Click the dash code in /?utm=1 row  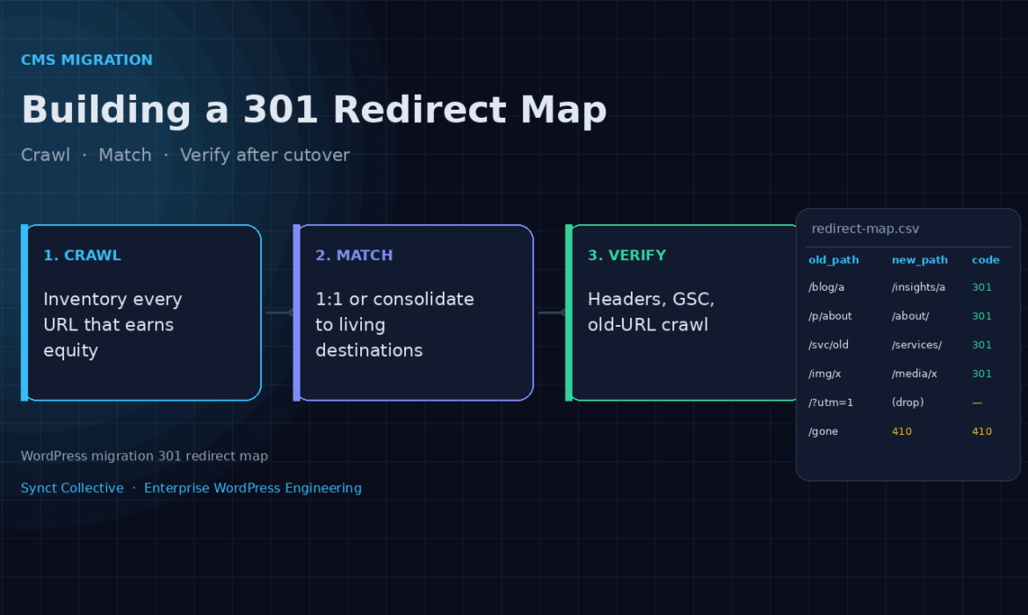click(x=977, y=402)
